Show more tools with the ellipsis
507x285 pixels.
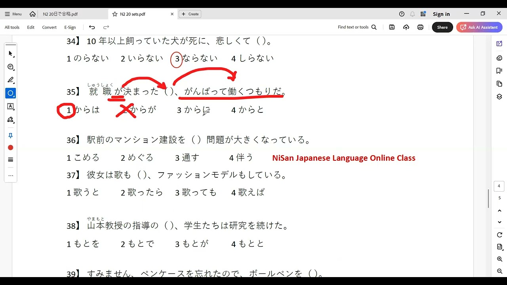pos(11,175)
